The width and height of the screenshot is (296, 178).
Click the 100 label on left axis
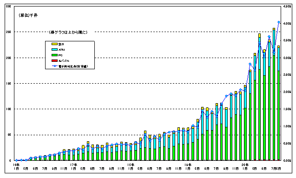(x=8, y=109)
